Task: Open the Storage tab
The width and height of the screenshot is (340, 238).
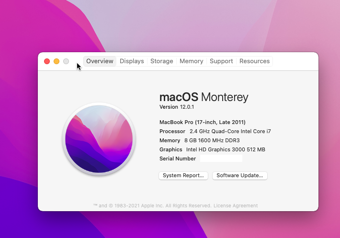Action: [162, 61]
